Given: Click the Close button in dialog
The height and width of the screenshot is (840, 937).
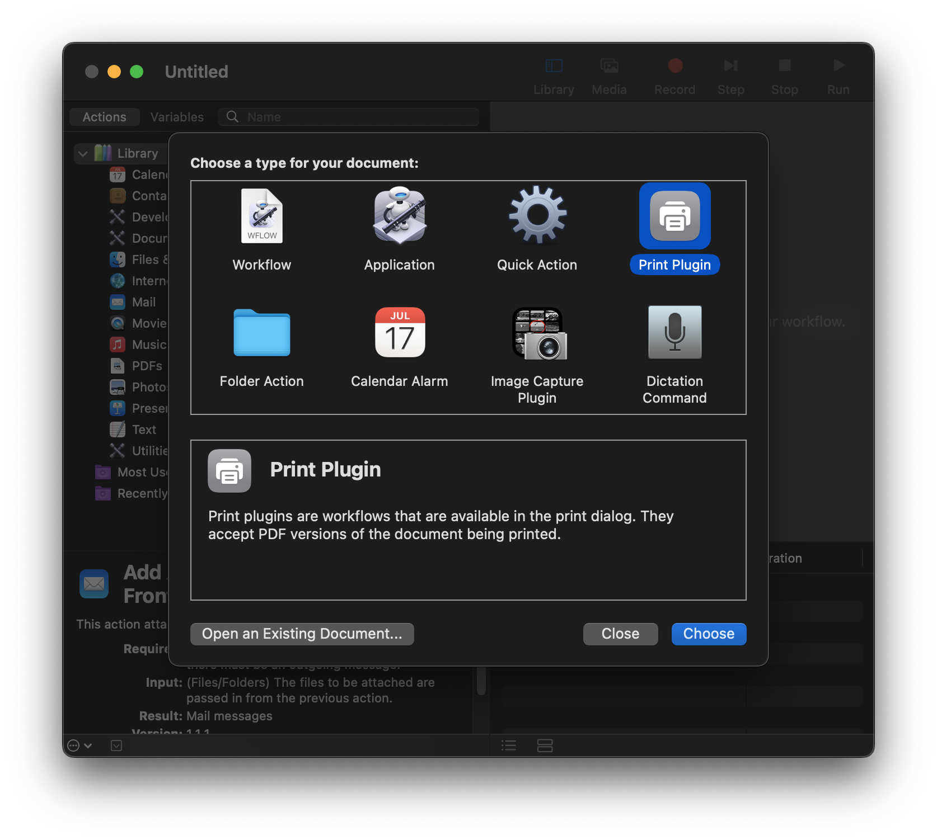Looking at the screenshot, I should (620, 634).
